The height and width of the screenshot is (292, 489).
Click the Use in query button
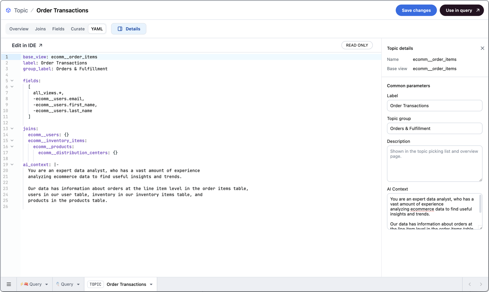tap(462, 10)
